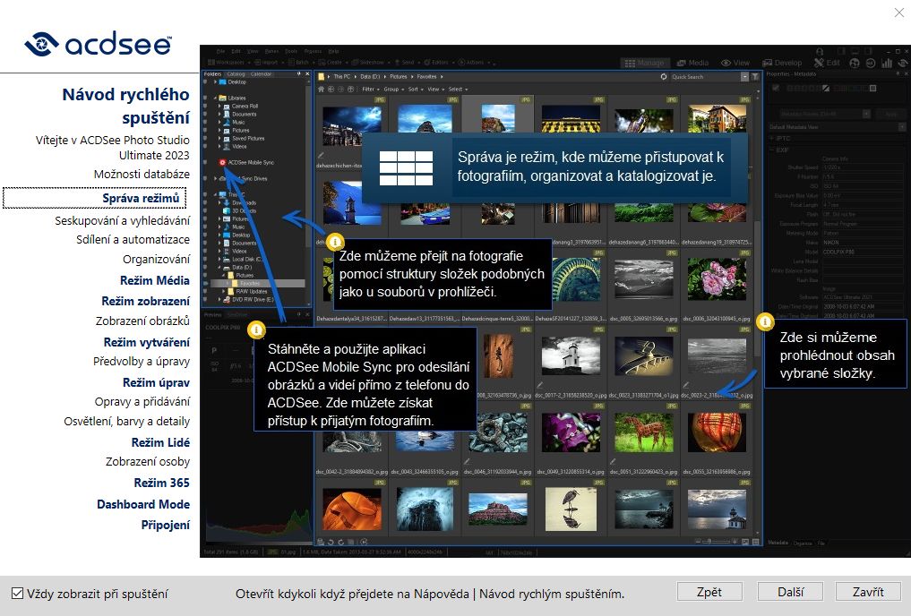Screen dimensions: 911x616
Task: Go to Režim vytváření section
Action: tap(146, 343)
